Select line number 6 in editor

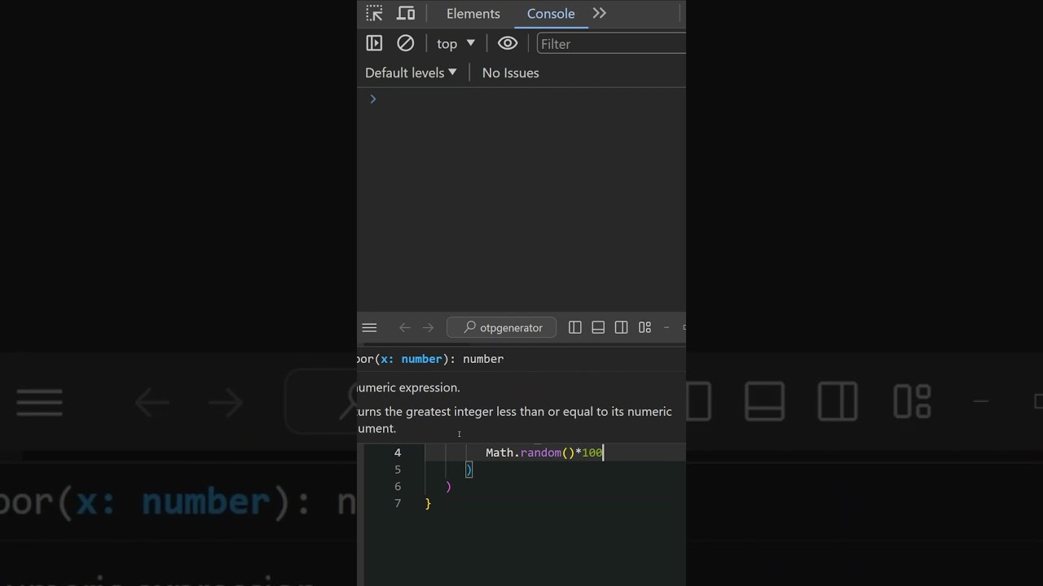(398, 487)
